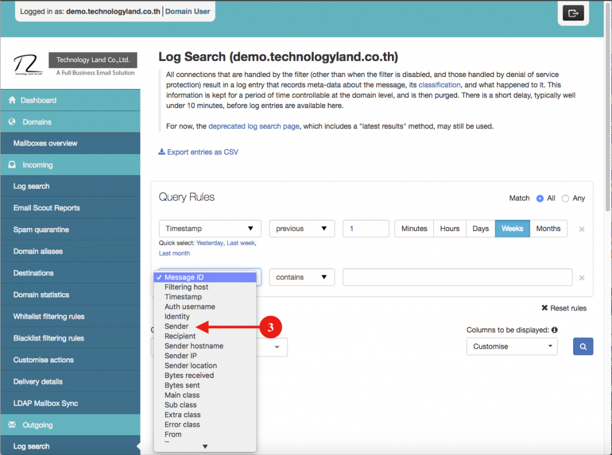612x455 pixels.
Task: Click the Weeks highlighted unit selector
Action: tap(512, 228)
